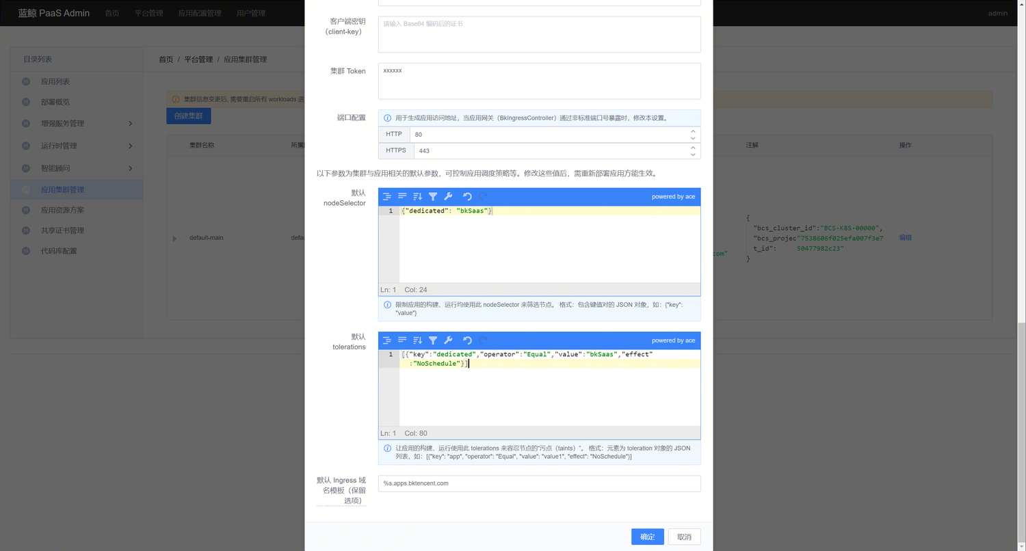Decrease the HTTPS port value
Image resolution: width=1026 pixels, height=551 pixels.
tap(693, 154)
